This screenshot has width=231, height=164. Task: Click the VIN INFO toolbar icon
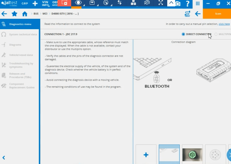(45, 4)
